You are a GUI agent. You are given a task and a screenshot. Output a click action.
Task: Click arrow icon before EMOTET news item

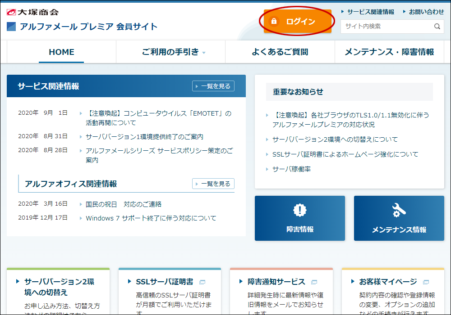coord(81,113)
